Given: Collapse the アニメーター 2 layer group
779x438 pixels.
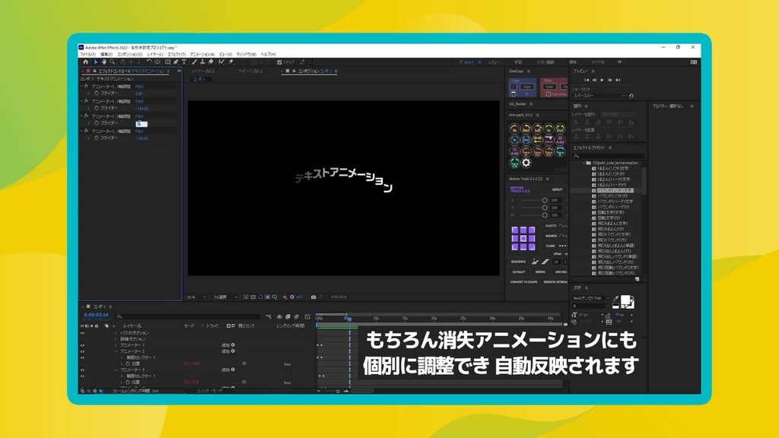Looking at the screenshot, I should tap(116, 351).
